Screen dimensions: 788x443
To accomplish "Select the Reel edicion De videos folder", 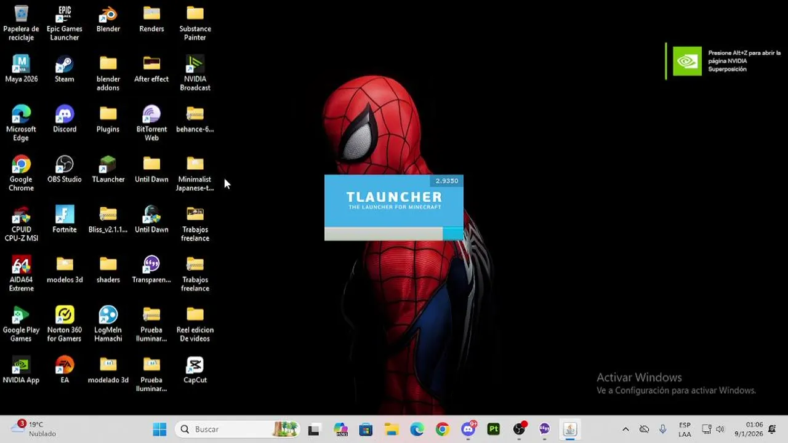I will (195, 324).
